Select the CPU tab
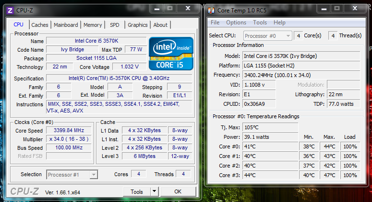 tap(19, 24)
